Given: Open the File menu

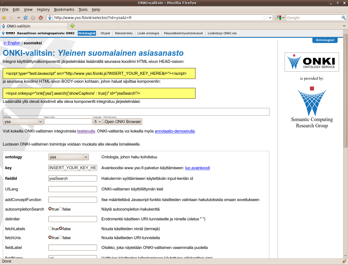Looking at the screenshot, I should [5, 10].
